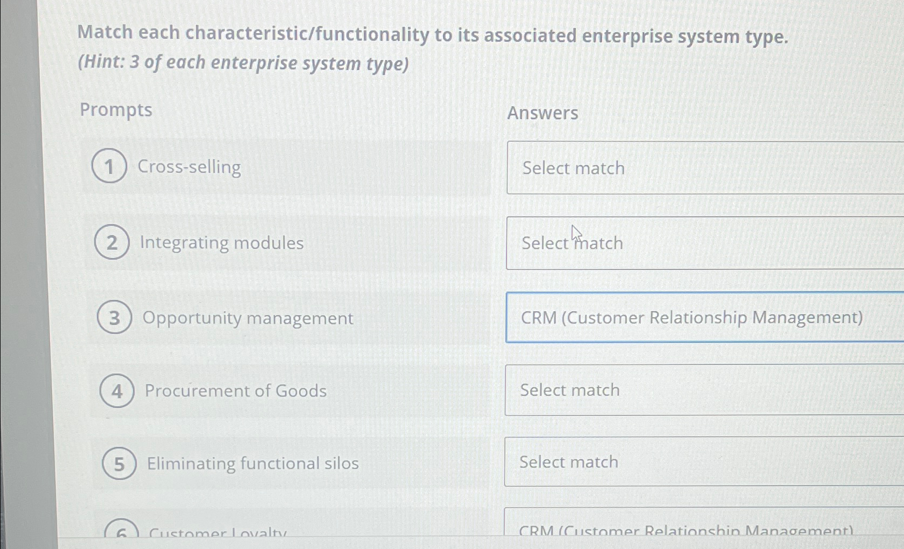Open the Select match dropdown for Procurement of Goods
Viewport: 904px width, 549px height.
698,390
